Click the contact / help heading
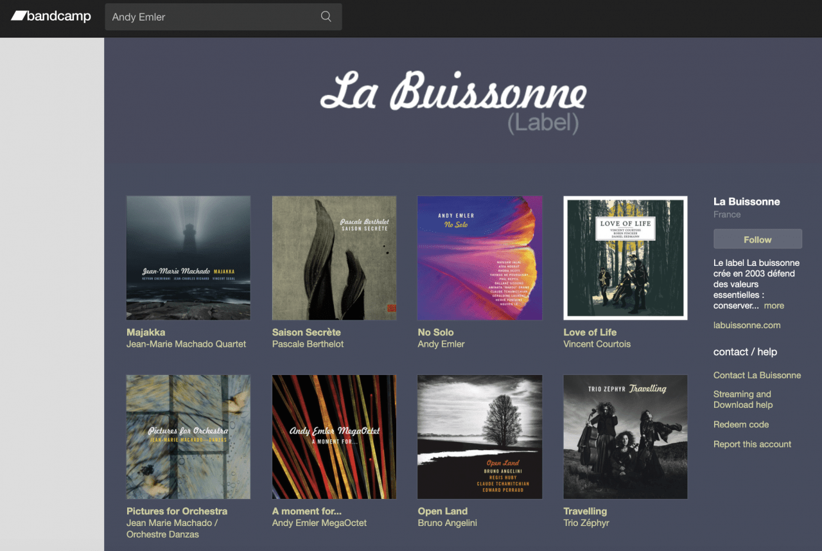 pyautogui.click(x=745, y=352)
